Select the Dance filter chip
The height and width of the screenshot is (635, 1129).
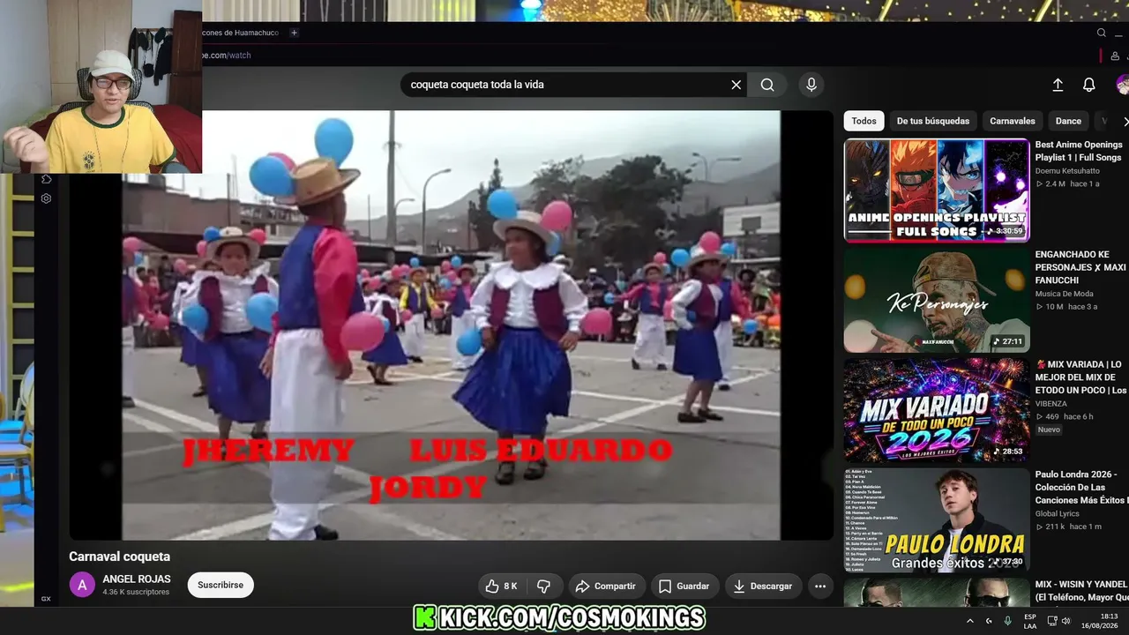1068,121
